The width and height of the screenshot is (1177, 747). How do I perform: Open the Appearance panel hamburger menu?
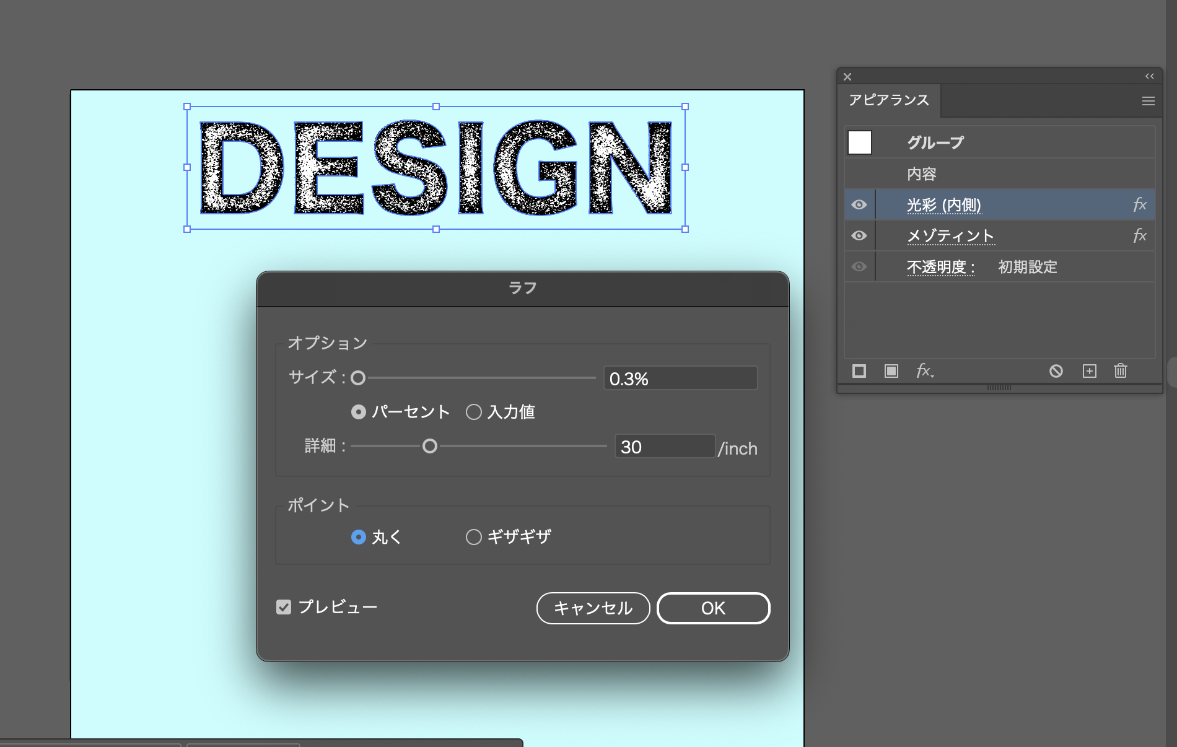click(x=1148, y=101)
